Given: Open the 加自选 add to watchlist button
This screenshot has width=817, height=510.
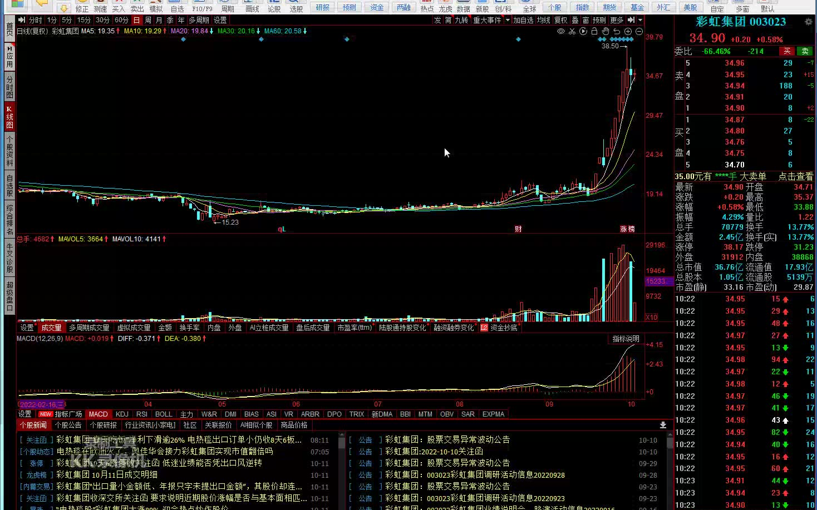Looking at the screenshot, I should (x=523, y=20).
